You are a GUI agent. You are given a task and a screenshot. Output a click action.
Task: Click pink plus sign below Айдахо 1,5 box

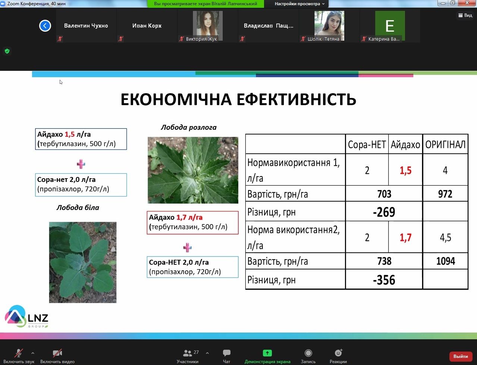pos(81,164)
